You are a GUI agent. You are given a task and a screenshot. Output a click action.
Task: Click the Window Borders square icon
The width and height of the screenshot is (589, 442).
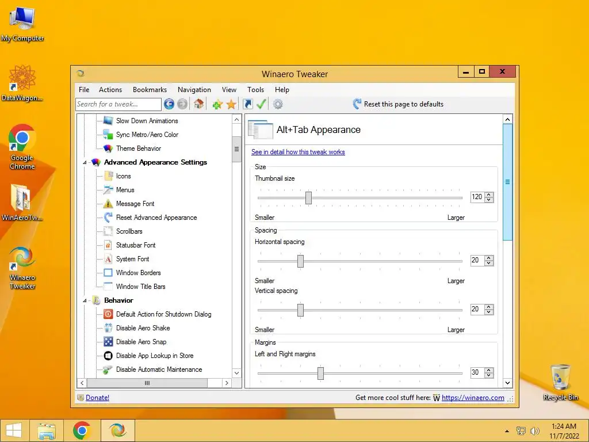coord(108,272)
